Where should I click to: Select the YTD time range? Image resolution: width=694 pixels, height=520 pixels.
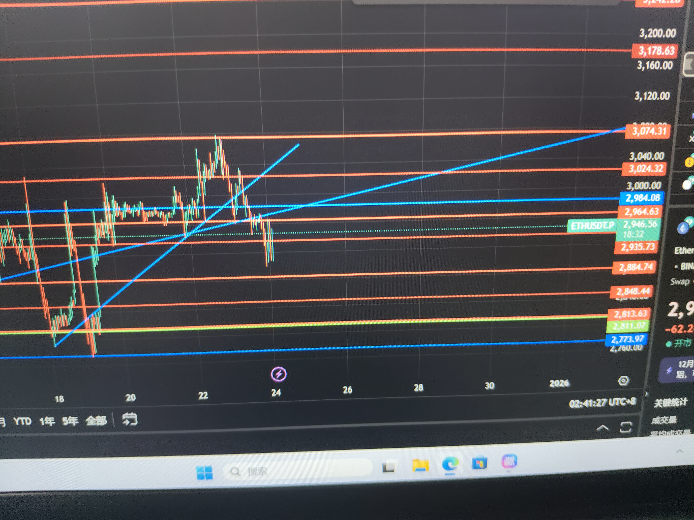click(x=22, y=421)
